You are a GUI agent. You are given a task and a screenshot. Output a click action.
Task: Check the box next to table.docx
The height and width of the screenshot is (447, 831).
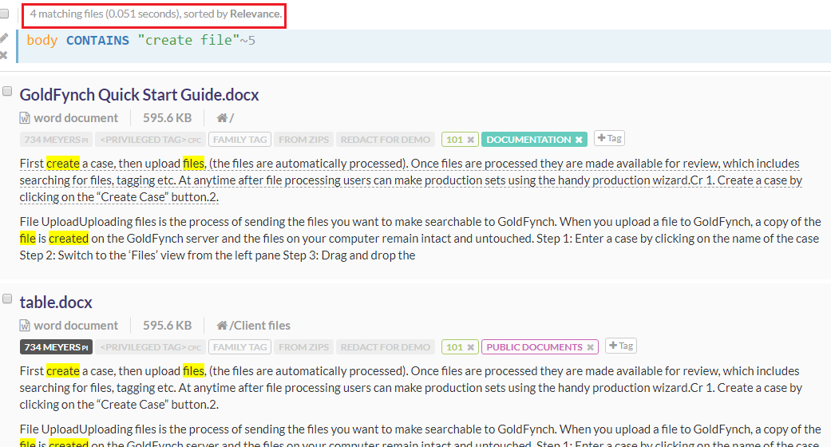click(x=7, y=299)
